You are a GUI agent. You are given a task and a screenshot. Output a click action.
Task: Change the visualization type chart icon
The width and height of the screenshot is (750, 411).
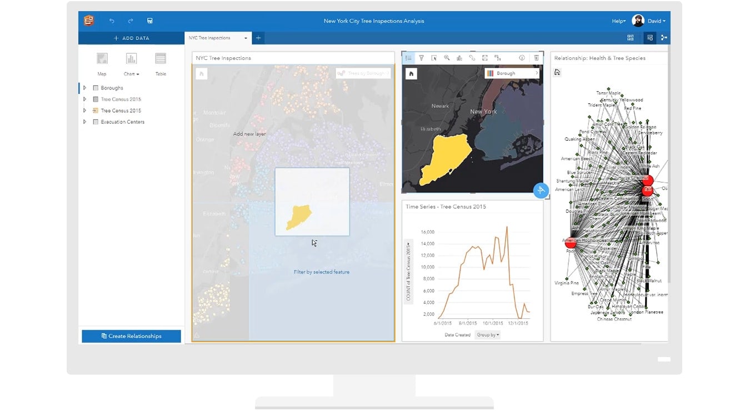pos(459,58)
